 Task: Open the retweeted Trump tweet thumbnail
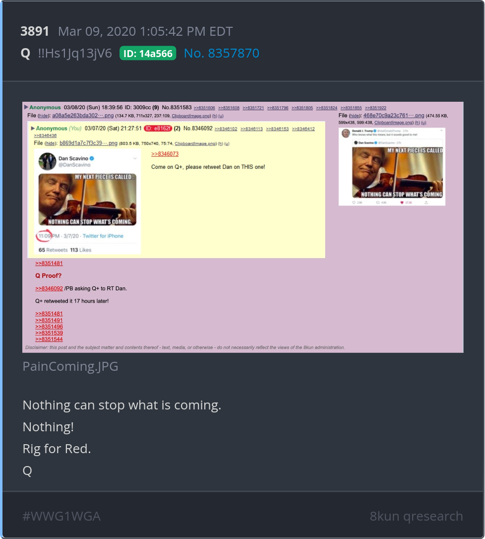coord(392,167)
